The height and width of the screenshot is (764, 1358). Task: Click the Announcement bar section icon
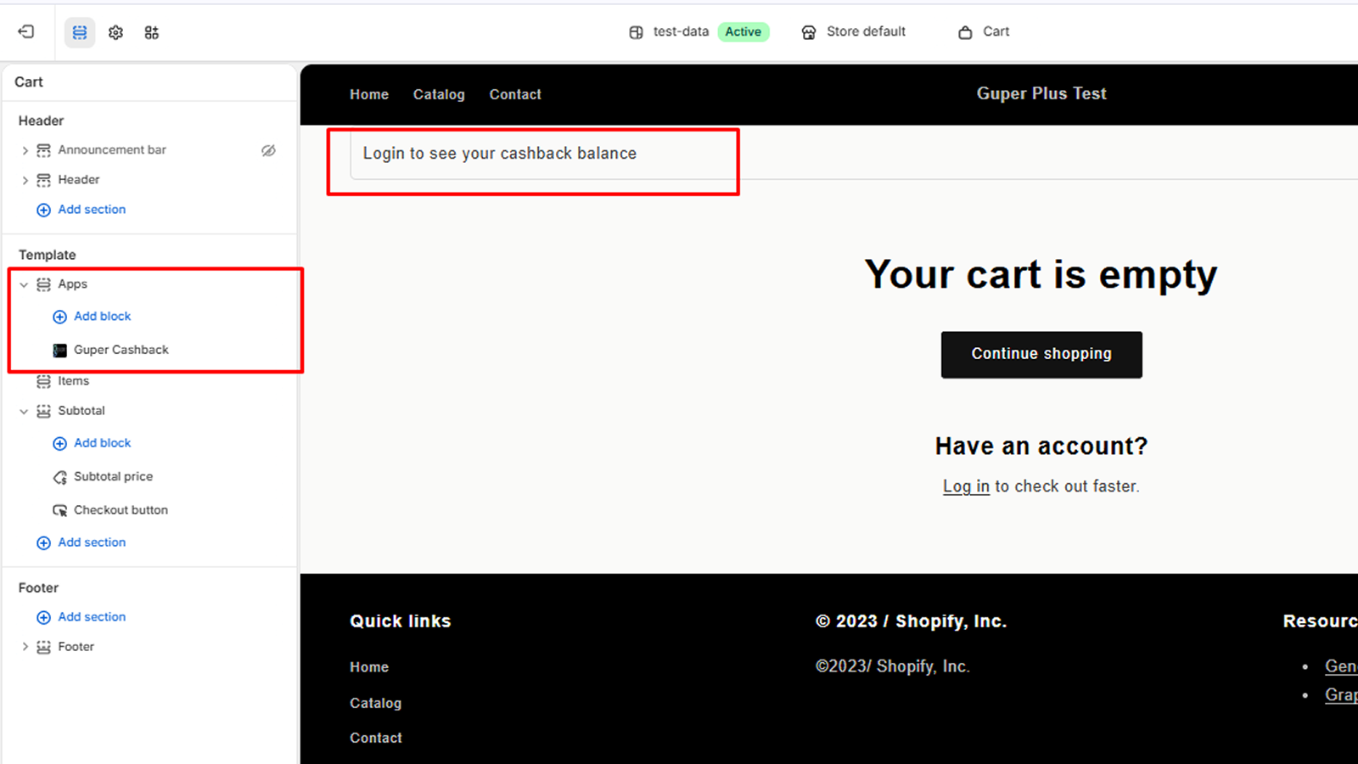pyautogui.click(x=43, y=150)
